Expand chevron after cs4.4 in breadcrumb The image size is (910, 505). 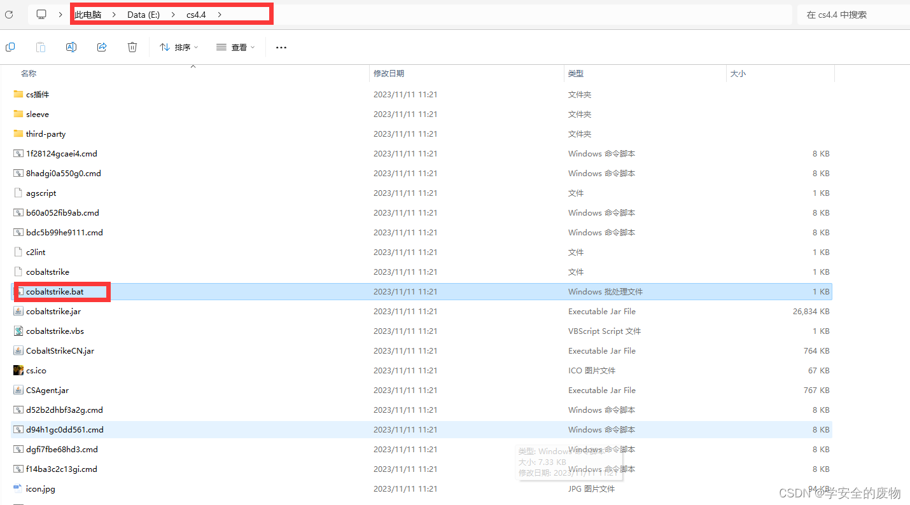(x=220, y=14)
